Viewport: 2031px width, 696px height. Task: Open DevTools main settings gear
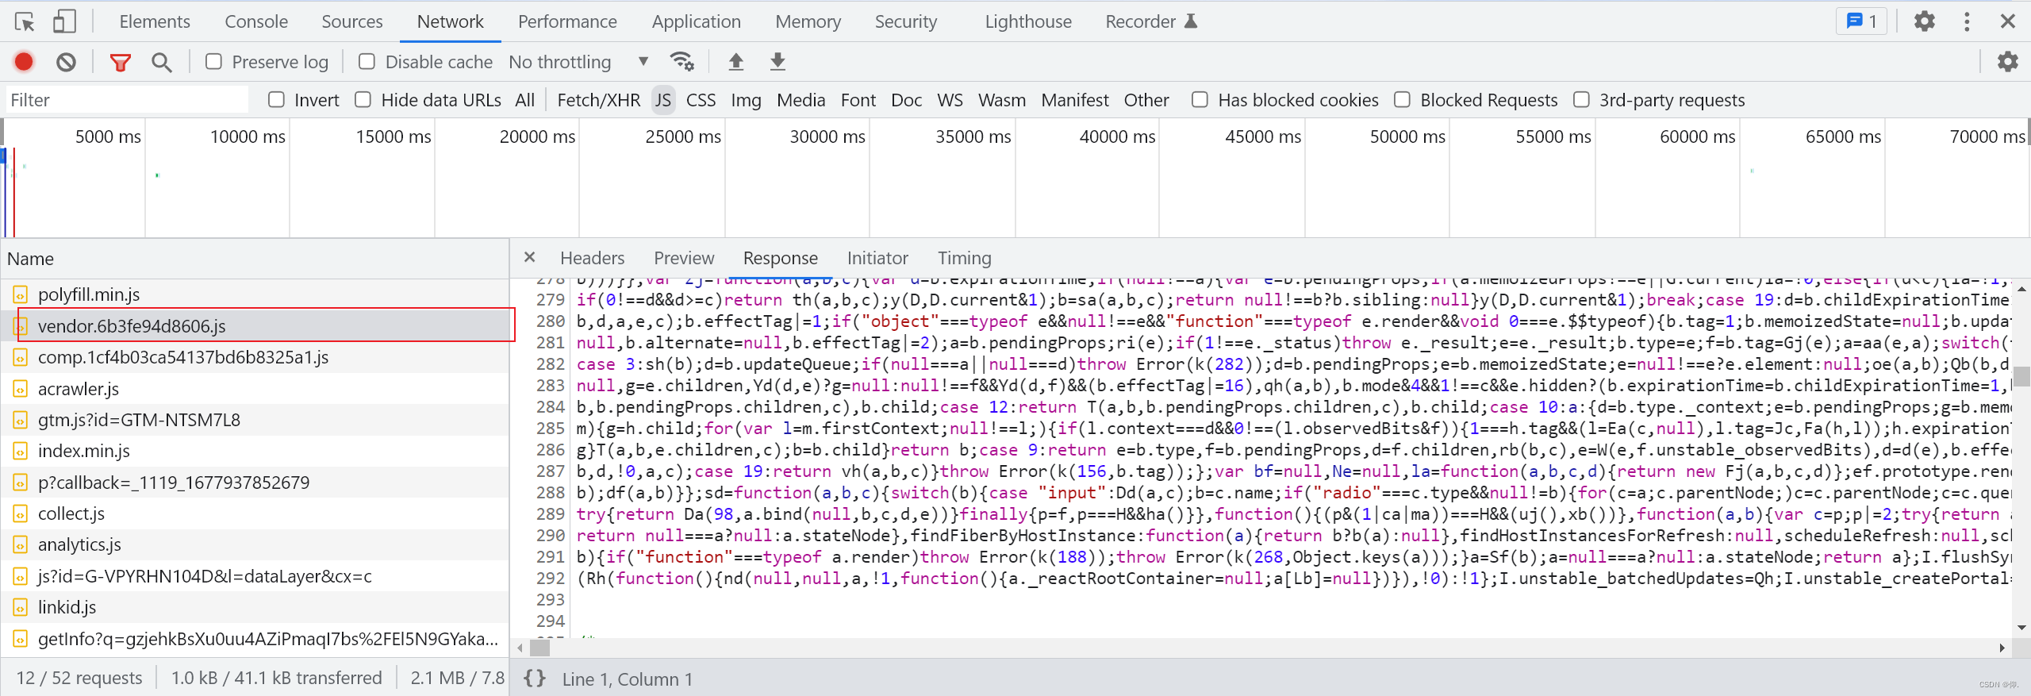[1924, 21]
